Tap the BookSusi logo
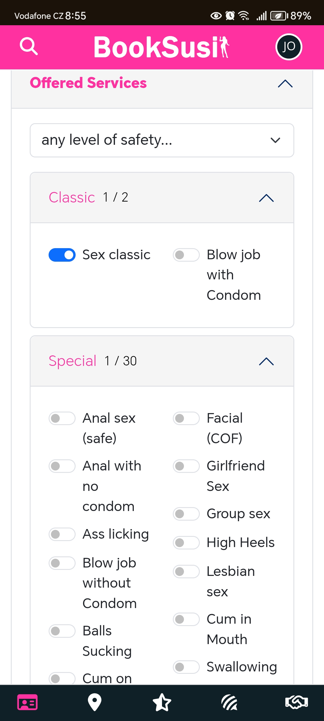Screen dimensions: 324x721 point(161,47)
